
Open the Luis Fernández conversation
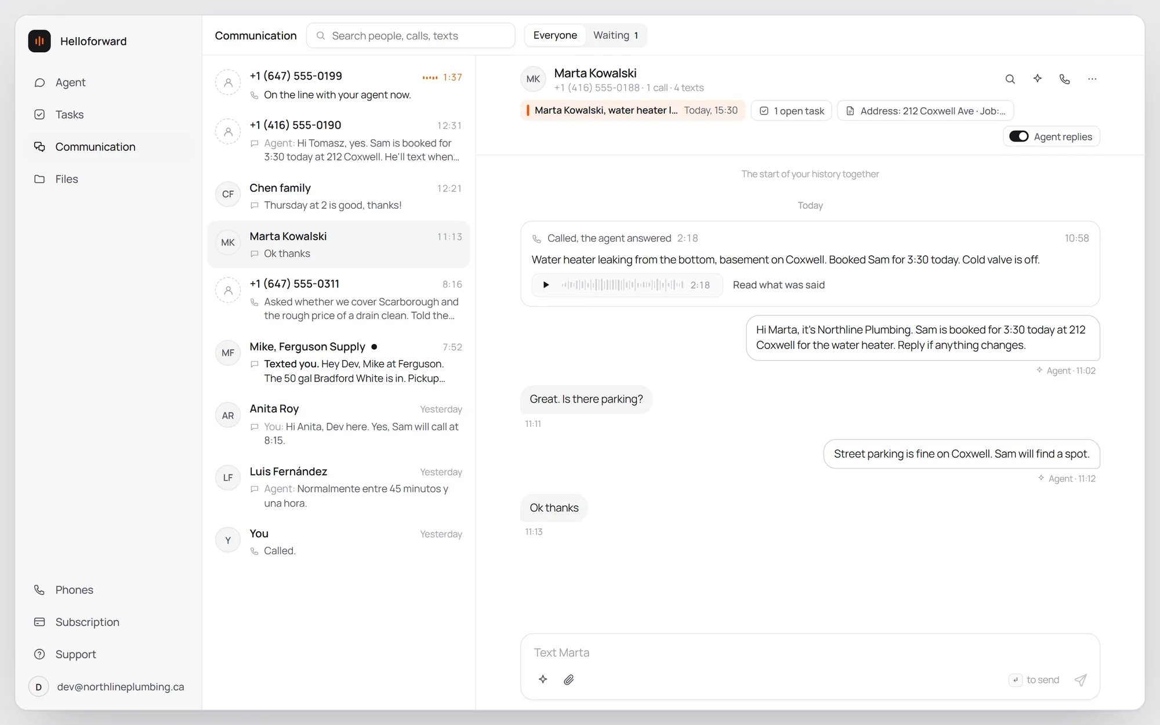pos(339,487)
